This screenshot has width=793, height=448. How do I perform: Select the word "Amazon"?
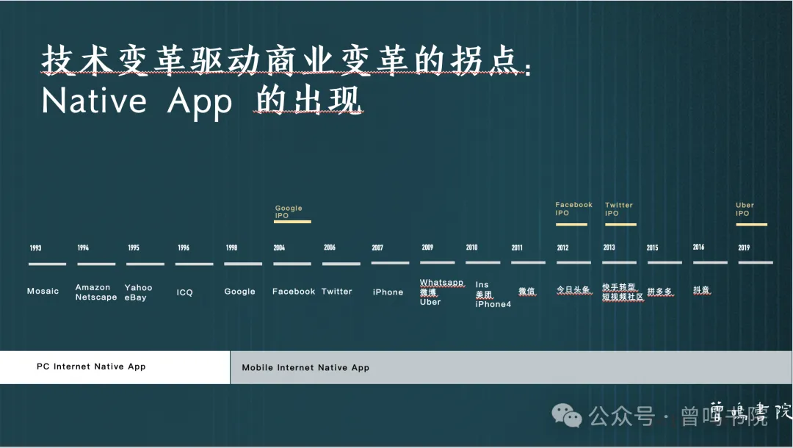coord(93,287)
